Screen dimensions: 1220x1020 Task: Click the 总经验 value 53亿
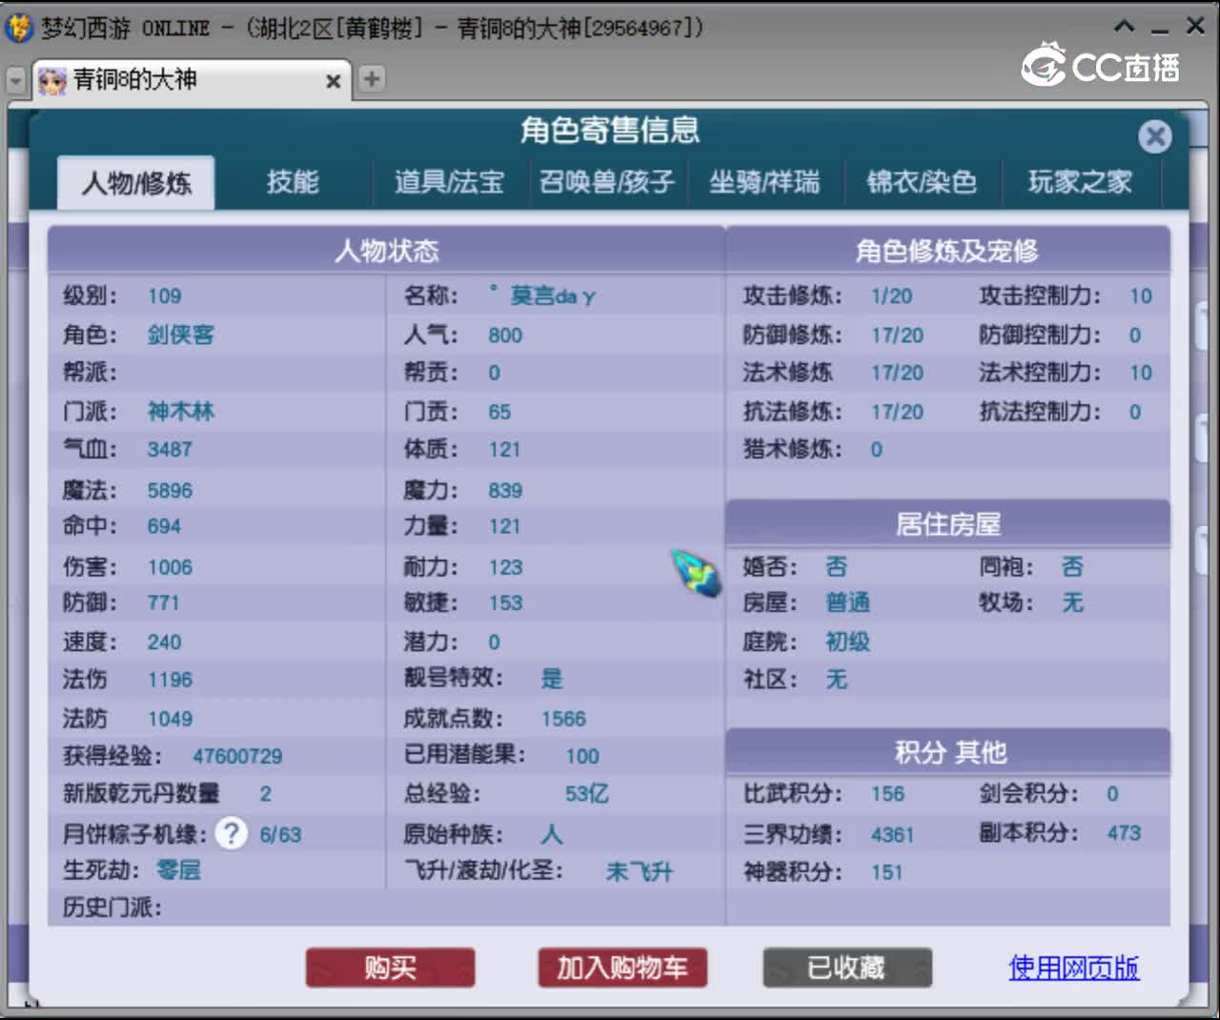(x=586, y=793)
